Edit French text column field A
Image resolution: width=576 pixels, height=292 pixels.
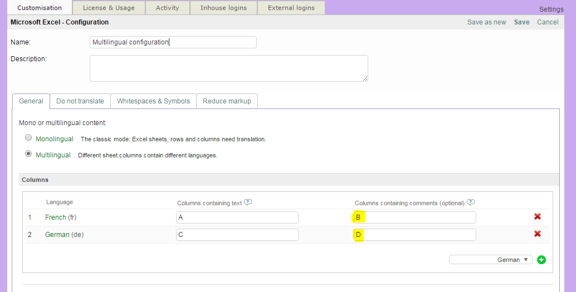237,217
